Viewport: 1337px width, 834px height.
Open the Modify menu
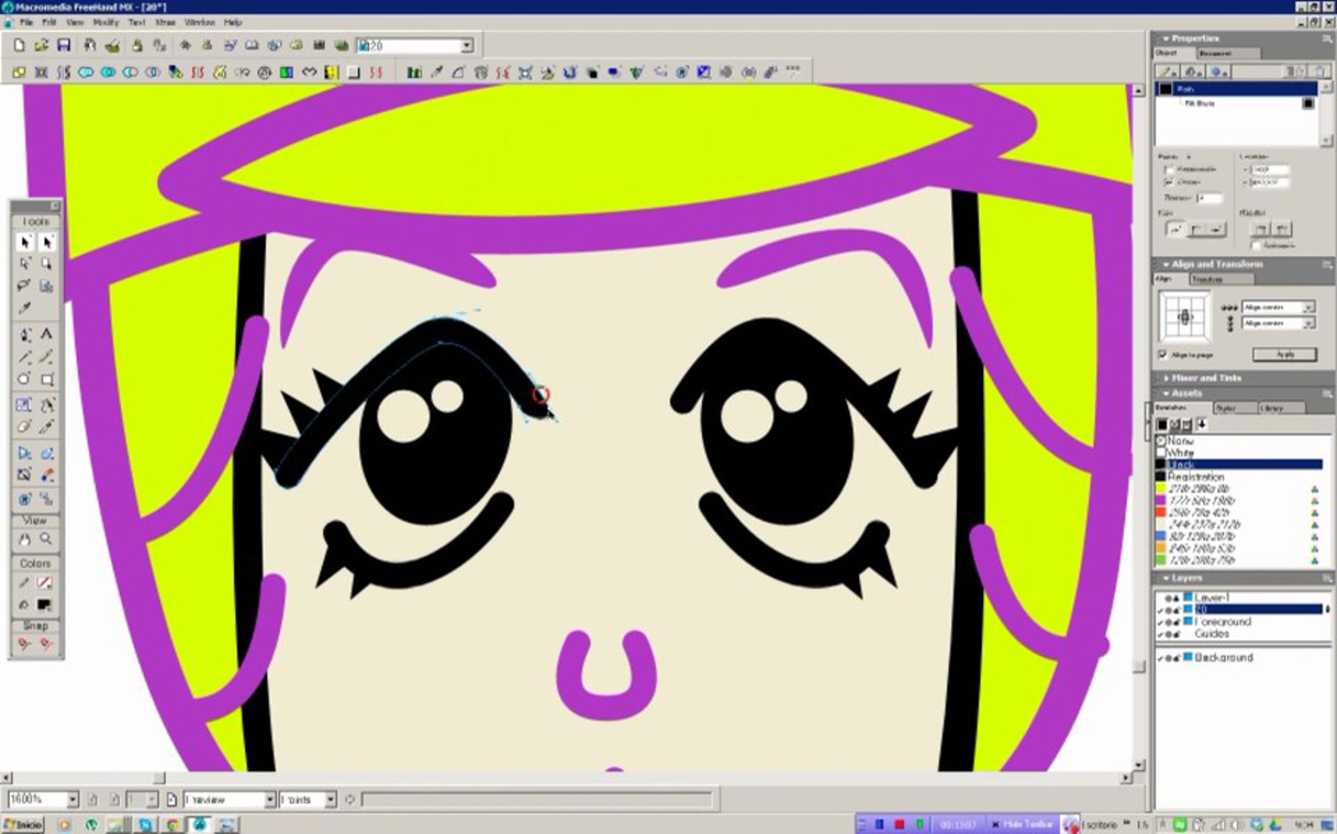[106, 22]
